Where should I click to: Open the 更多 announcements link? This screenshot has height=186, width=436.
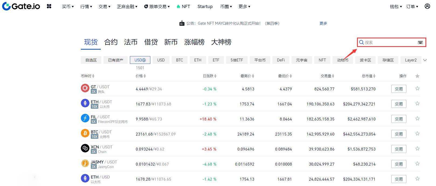323,23
